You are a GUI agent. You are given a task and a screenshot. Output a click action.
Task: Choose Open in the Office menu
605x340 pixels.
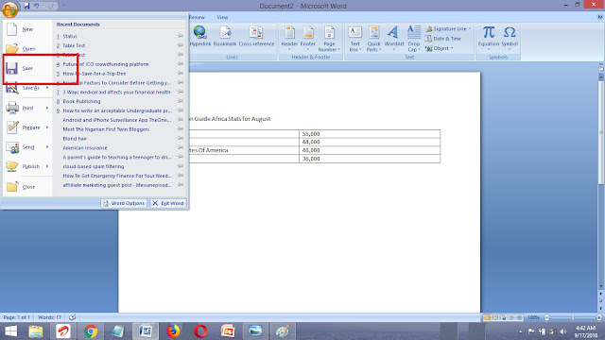click(27, 48)
